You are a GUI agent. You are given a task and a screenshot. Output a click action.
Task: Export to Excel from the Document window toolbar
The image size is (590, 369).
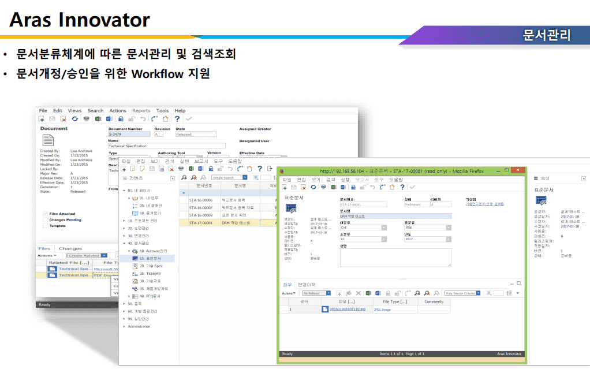(98, 119)
